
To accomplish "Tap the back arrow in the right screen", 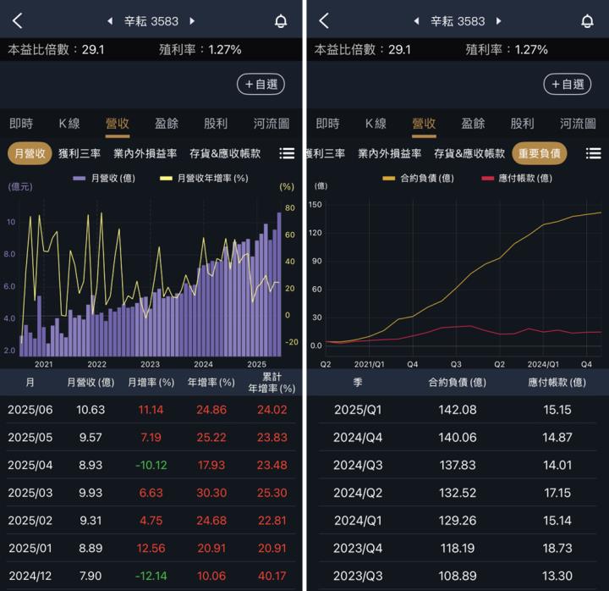I will (324, 21).
